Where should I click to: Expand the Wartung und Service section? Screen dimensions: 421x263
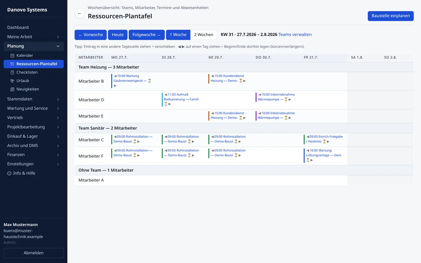[34, 109]
